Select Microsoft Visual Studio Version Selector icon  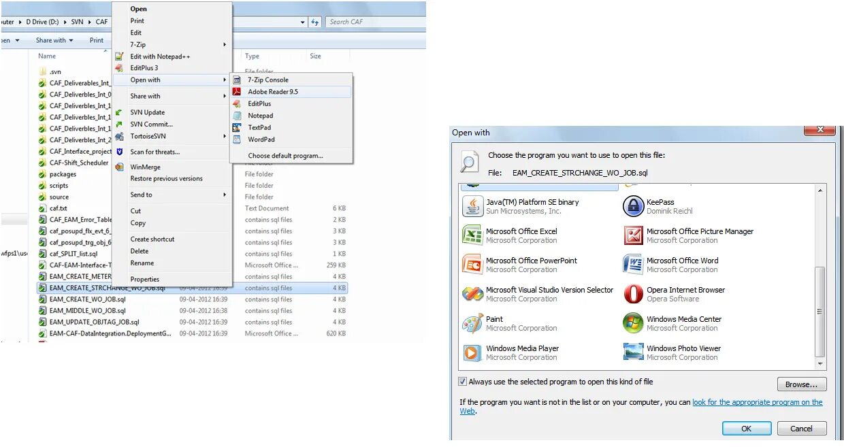coord(472,294)
